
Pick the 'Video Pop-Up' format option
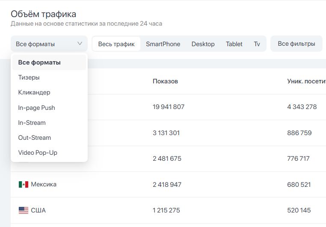point(37,153)
